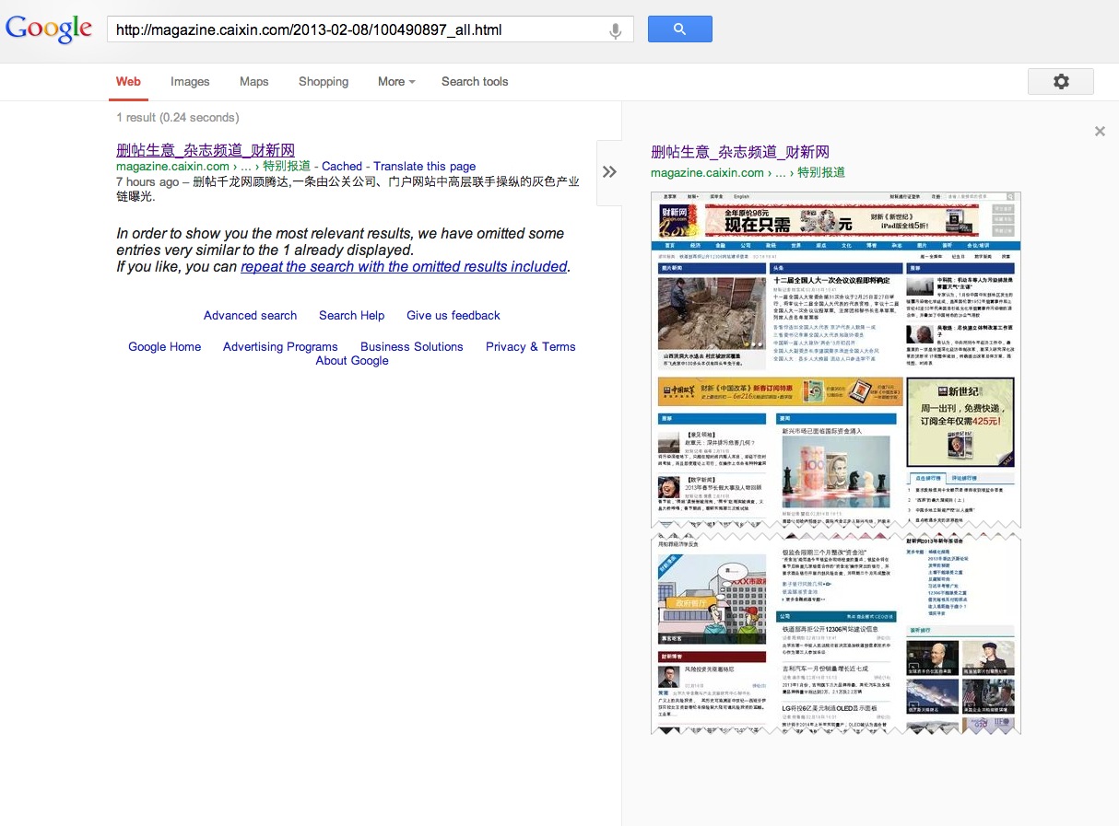Click the blue magnifier search button
The image size is (1119, 826).
[679, 29]
